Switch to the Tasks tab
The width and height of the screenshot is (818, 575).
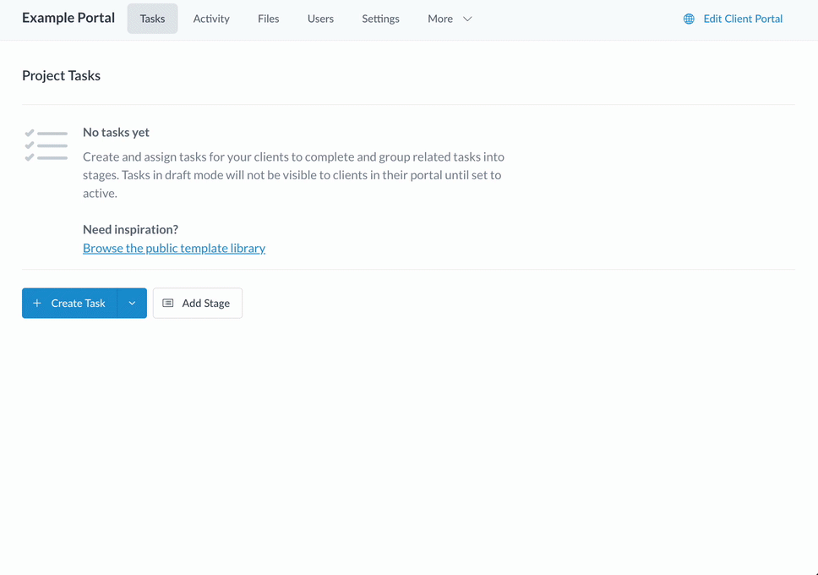152,19
